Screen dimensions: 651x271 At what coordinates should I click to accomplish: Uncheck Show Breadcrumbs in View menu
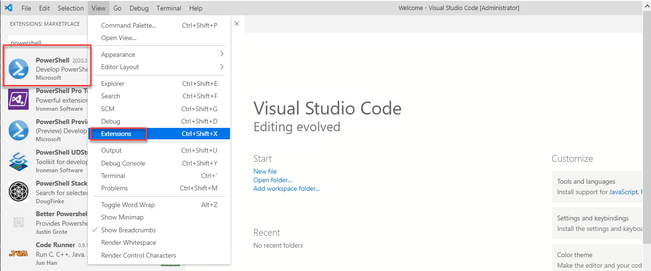159,230
